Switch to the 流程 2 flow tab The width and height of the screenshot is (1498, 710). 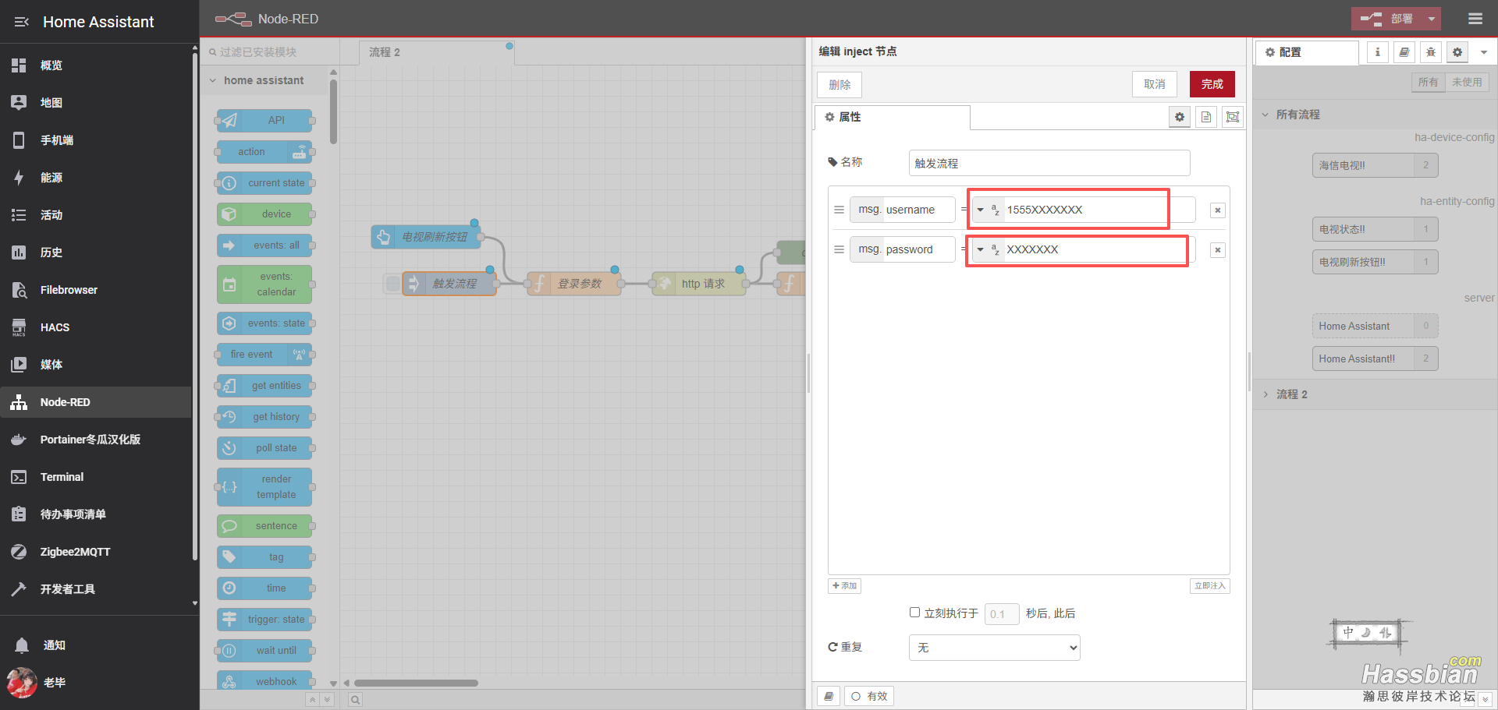[x=385, y=52]
